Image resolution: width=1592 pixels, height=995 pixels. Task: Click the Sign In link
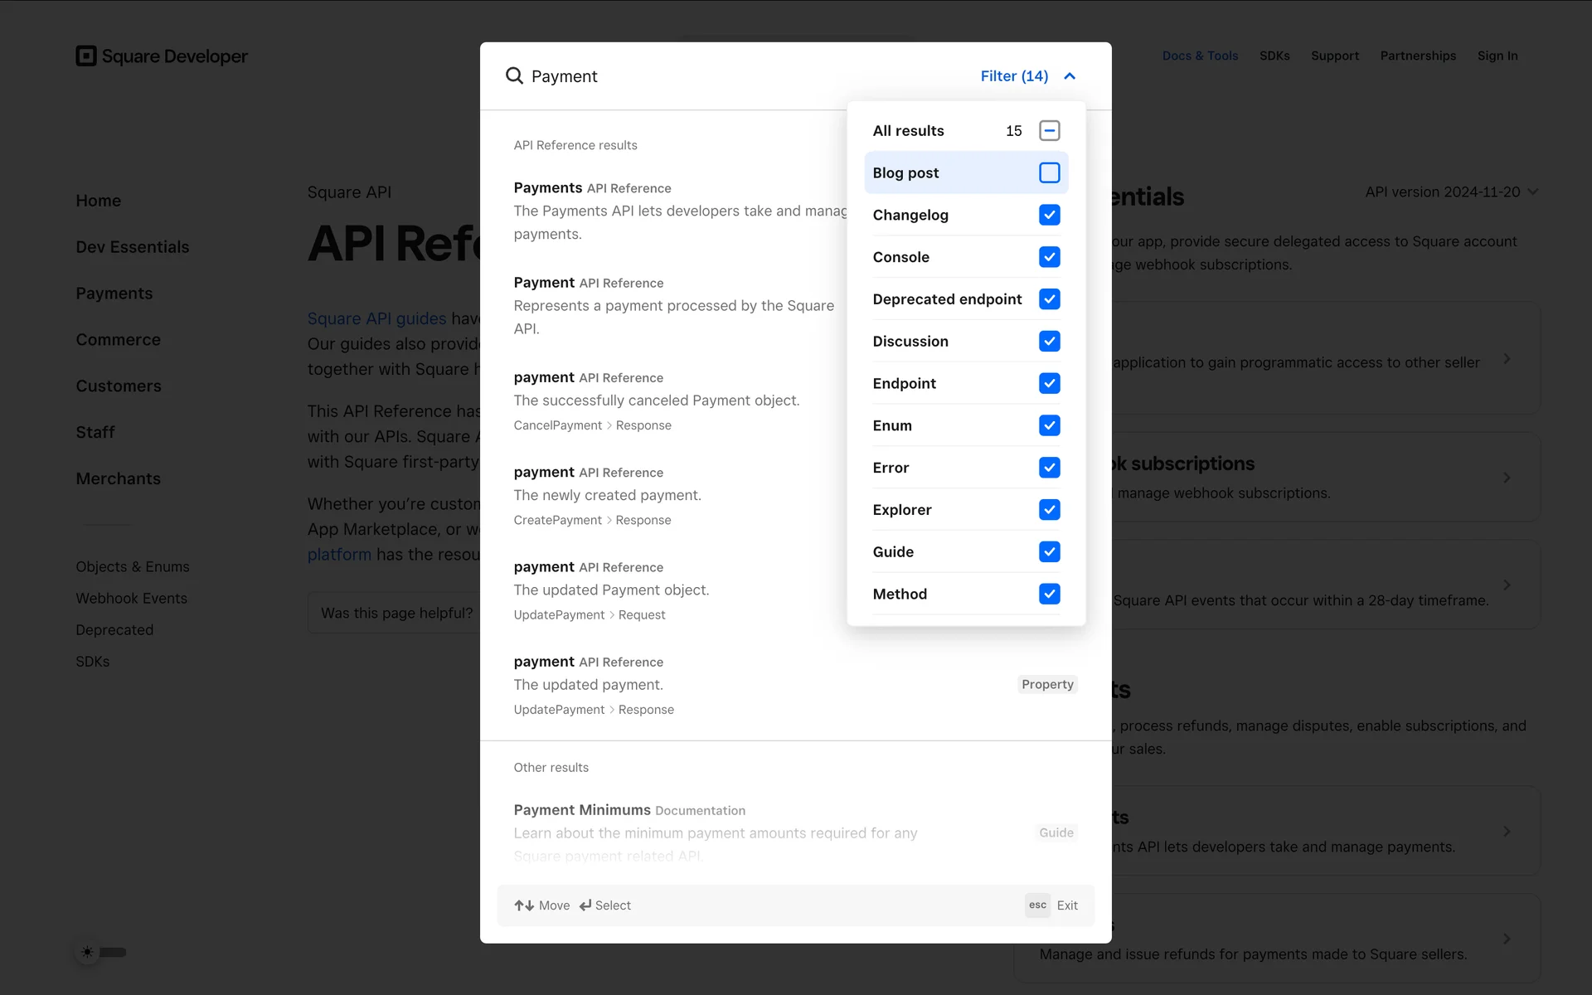click(1497, 56)
